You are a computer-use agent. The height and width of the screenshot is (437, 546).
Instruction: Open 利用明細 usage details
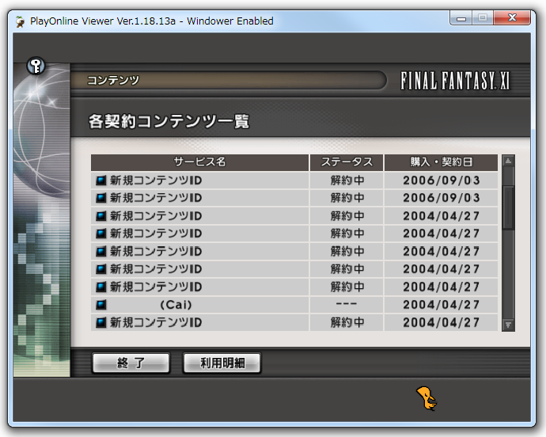pos(222,363)
